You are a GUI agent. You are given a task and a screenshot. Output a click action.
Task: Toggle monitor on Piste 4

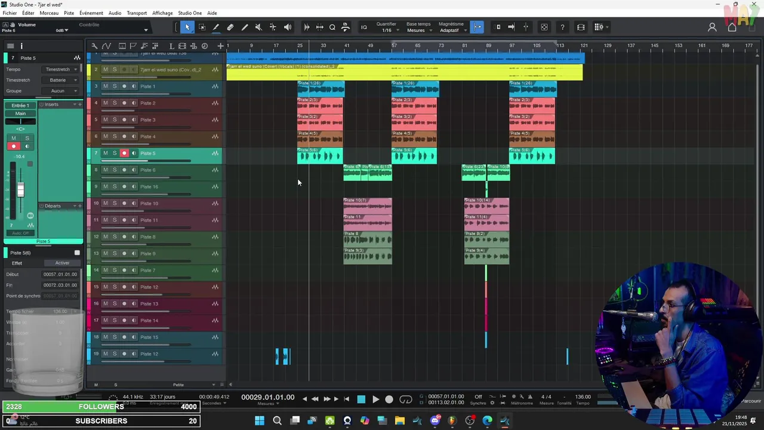tap(133, 136)
